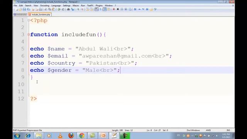Open the Replace toolbar icon

72,9
